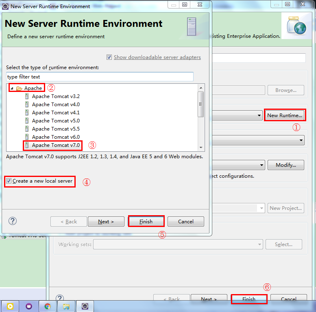Click Apache Tomcat v4.1 server icon
Viewport: 316px width, 312px height.
click(x=27, y=112)
